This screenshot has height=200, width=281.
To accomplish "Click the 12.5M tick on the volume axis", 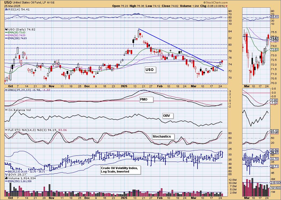I will (x=233, y=180).
